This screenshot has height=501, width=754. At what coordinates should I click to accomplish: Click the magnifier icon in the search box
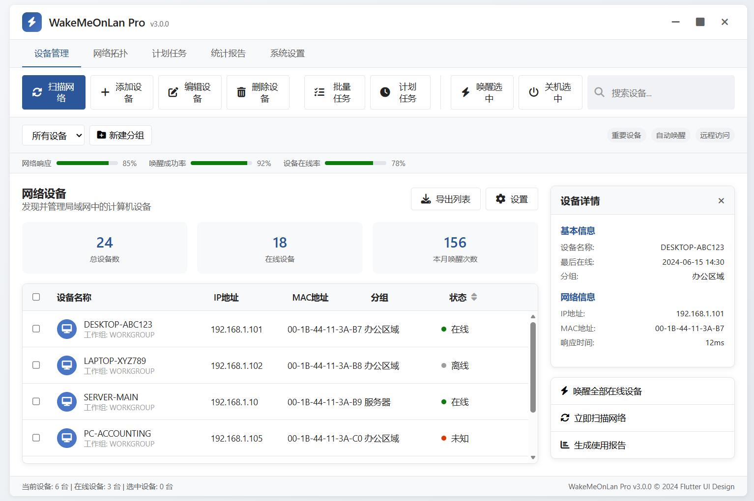pyautogui.click(x=599, y=92)
